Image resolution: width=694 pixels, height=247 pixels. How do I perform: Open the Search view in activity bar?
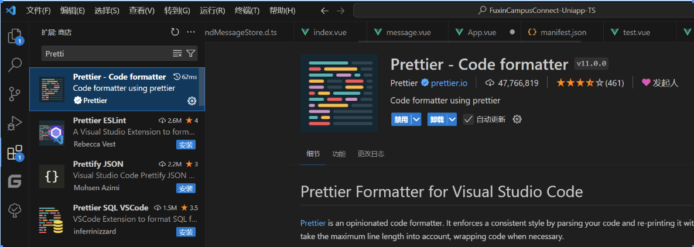pyautogui.click(x=15, y=64)
